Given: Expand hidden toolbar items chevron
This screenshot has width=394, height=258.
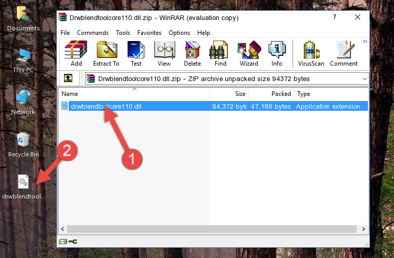Looking at the screenshot, I should click(365, 41).
